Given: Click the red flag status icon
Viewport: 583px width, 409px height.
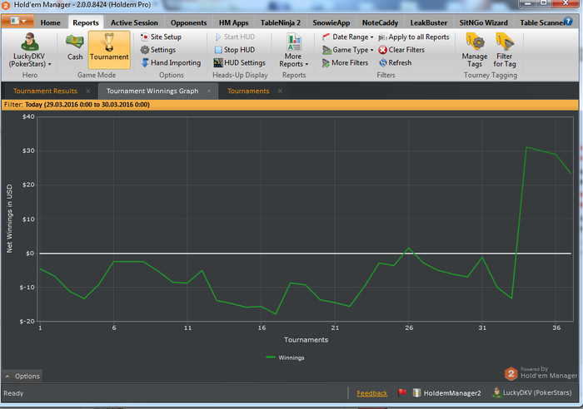Looking at the screenshot, I should pos(401,392).
